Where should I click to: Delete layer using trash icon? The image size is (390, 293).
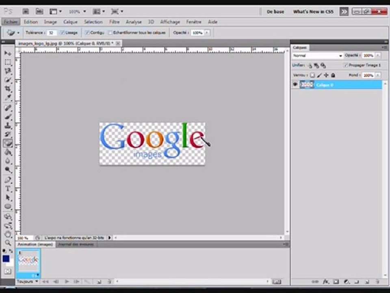pos(377,282)
